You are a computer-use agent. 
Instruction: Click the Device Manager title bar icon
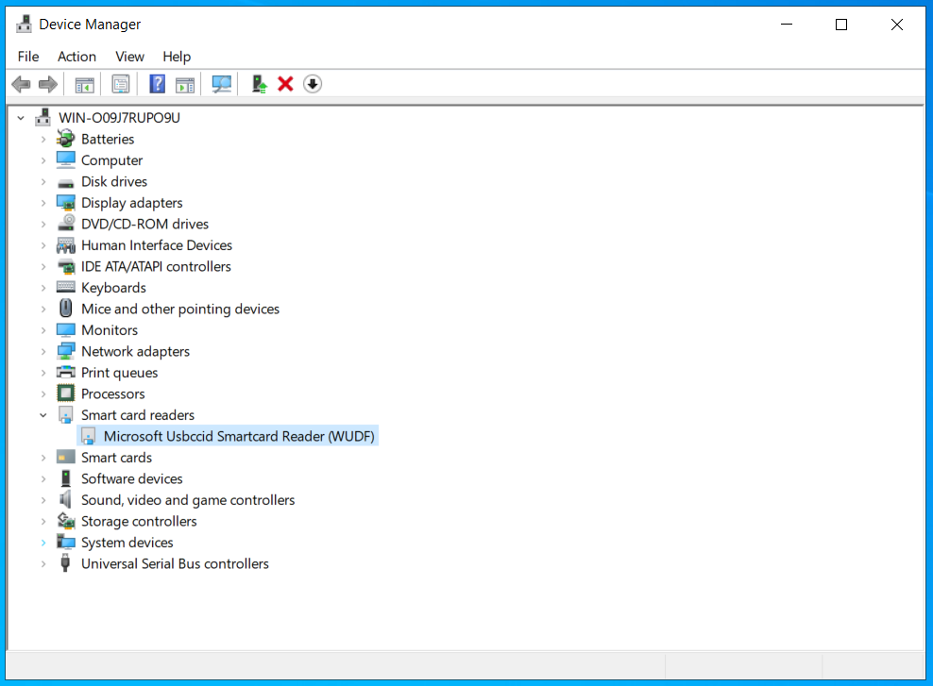[x=24, y=24]
